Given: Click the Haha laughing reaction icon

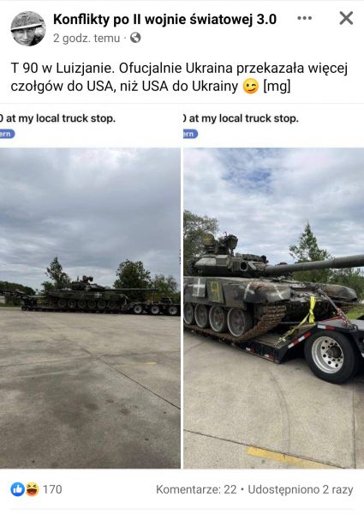Looking at the screenshot, I should point(32,489).
